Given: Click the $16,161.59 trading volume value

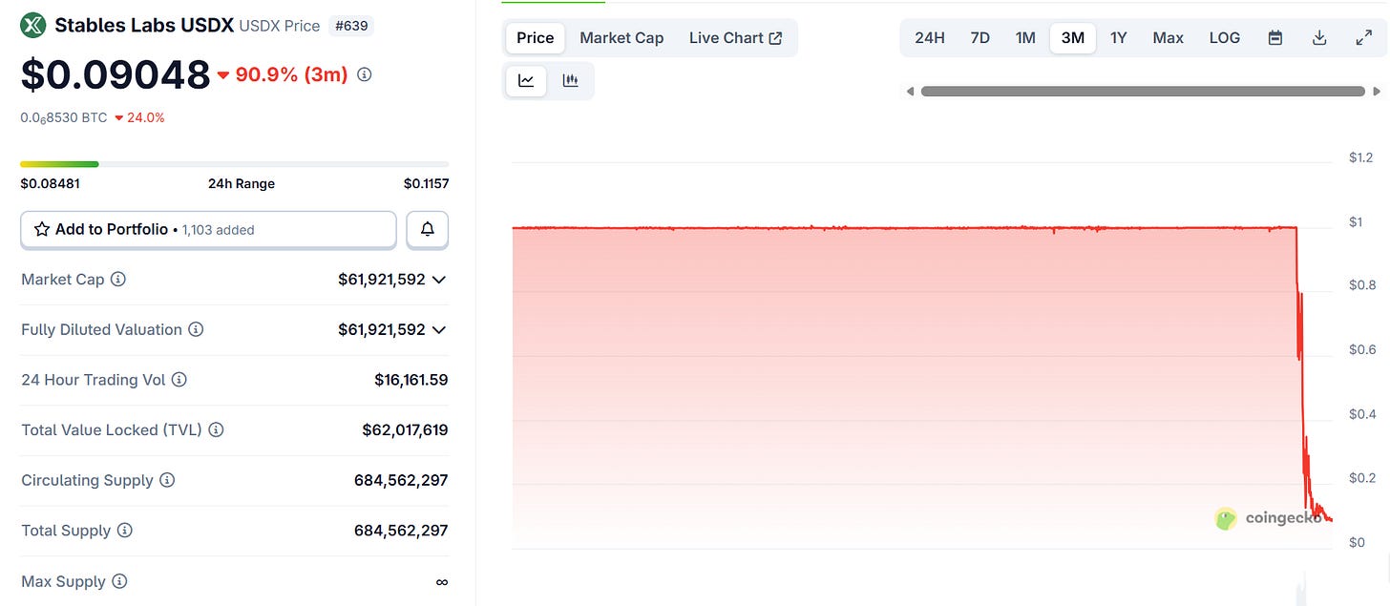Looking at the screenshot, I should (411, 380).
